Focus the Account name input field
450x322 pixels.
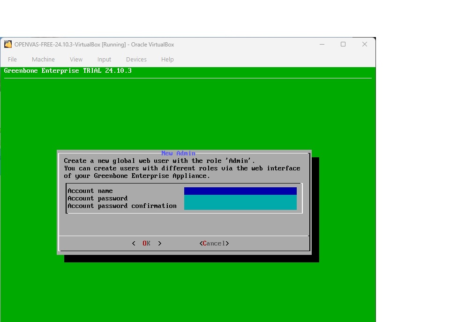click(240, 191)
